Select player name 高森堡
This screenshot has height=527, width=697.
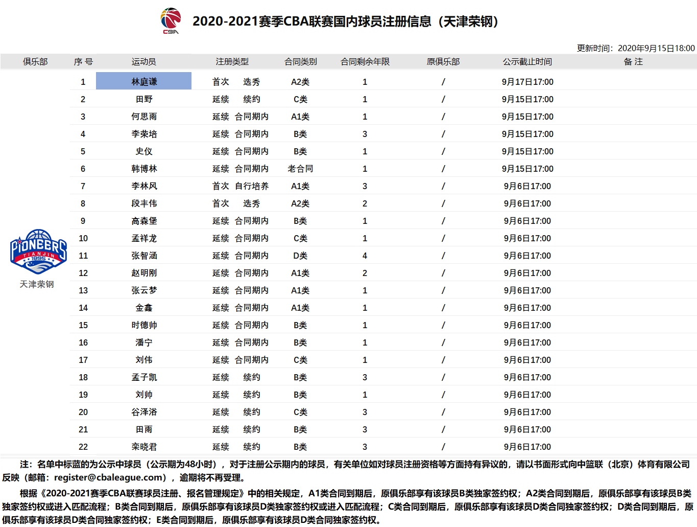[x=144, y=221]
